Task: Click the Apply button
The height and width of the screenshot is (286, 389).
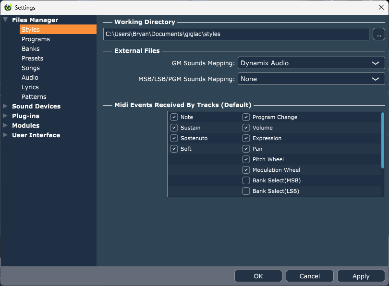Action: pyautogui.click(x=361, y=276)
